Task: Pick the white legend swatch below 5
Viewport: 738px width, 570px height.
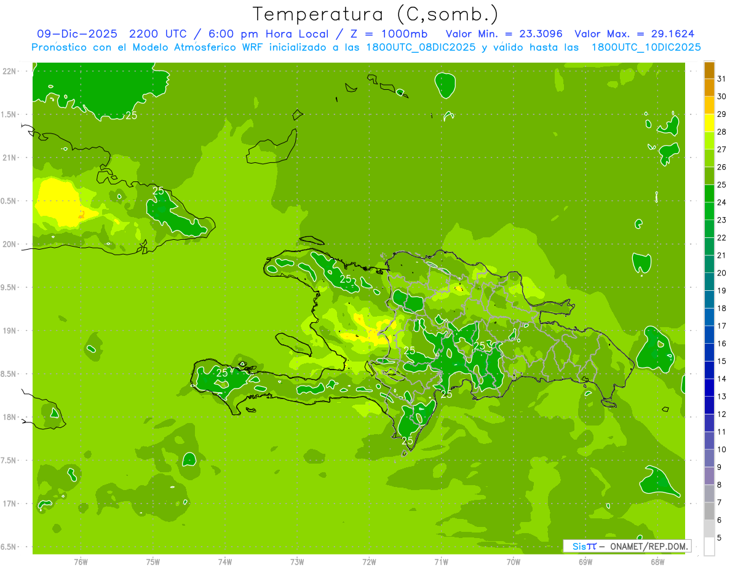Action: click(709, 547)
